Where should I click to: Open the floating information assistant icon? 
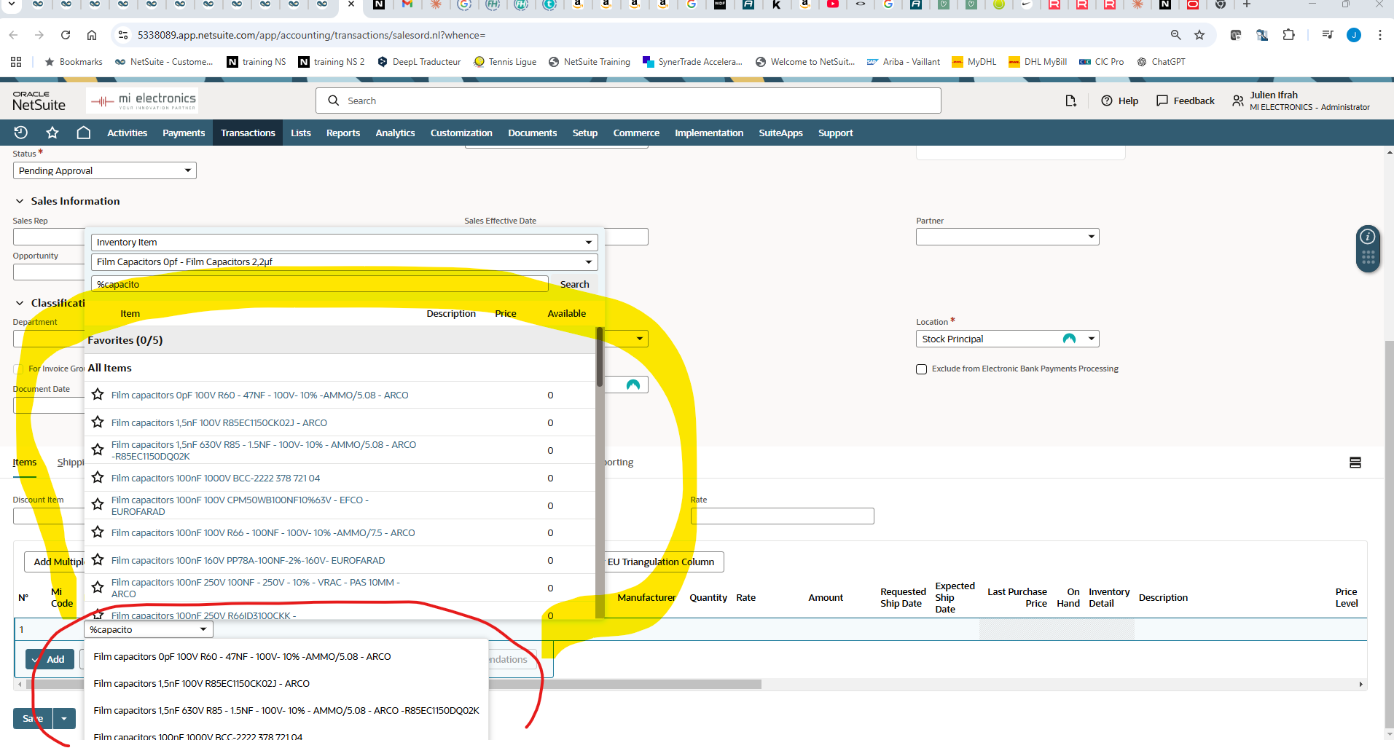1368,237
